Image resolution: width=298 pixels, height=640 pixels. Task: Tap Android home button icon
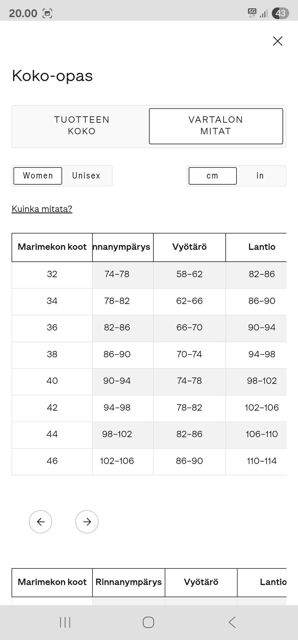point(148,622)
